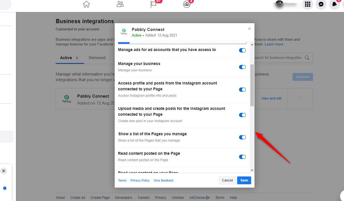Tick the Pabbly Connect row checkbox
This screenshot has height=201, width=344.
[x=300, y=99]
